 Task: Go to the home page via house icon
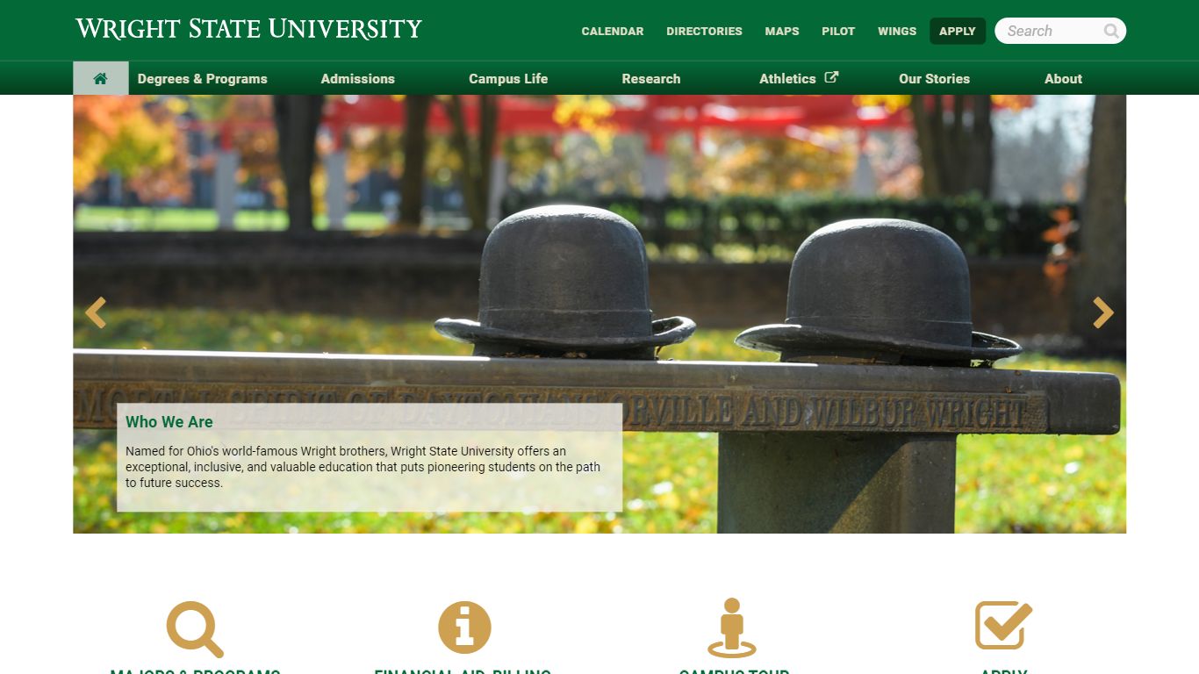(x=100, y=78)
